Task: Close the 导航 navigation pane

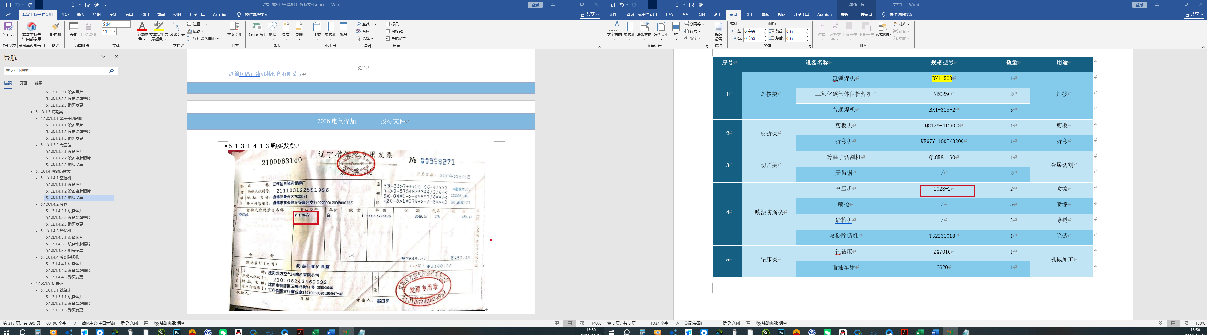Action: [117, 57]
